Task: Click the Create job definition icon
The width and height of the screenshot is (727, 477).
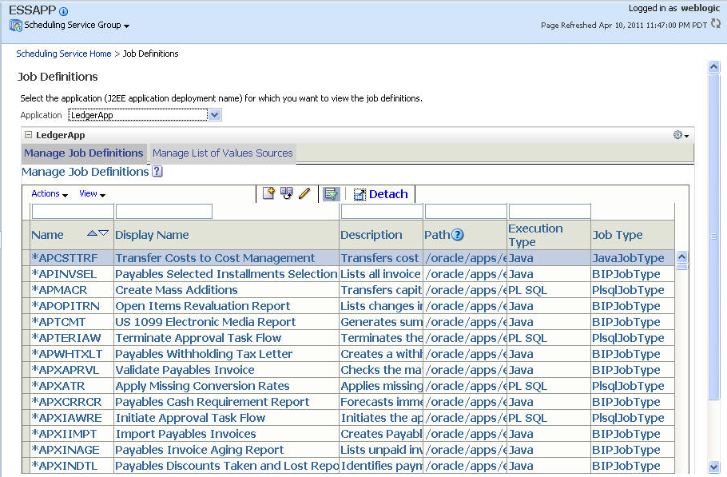Action: coord(269,193)
